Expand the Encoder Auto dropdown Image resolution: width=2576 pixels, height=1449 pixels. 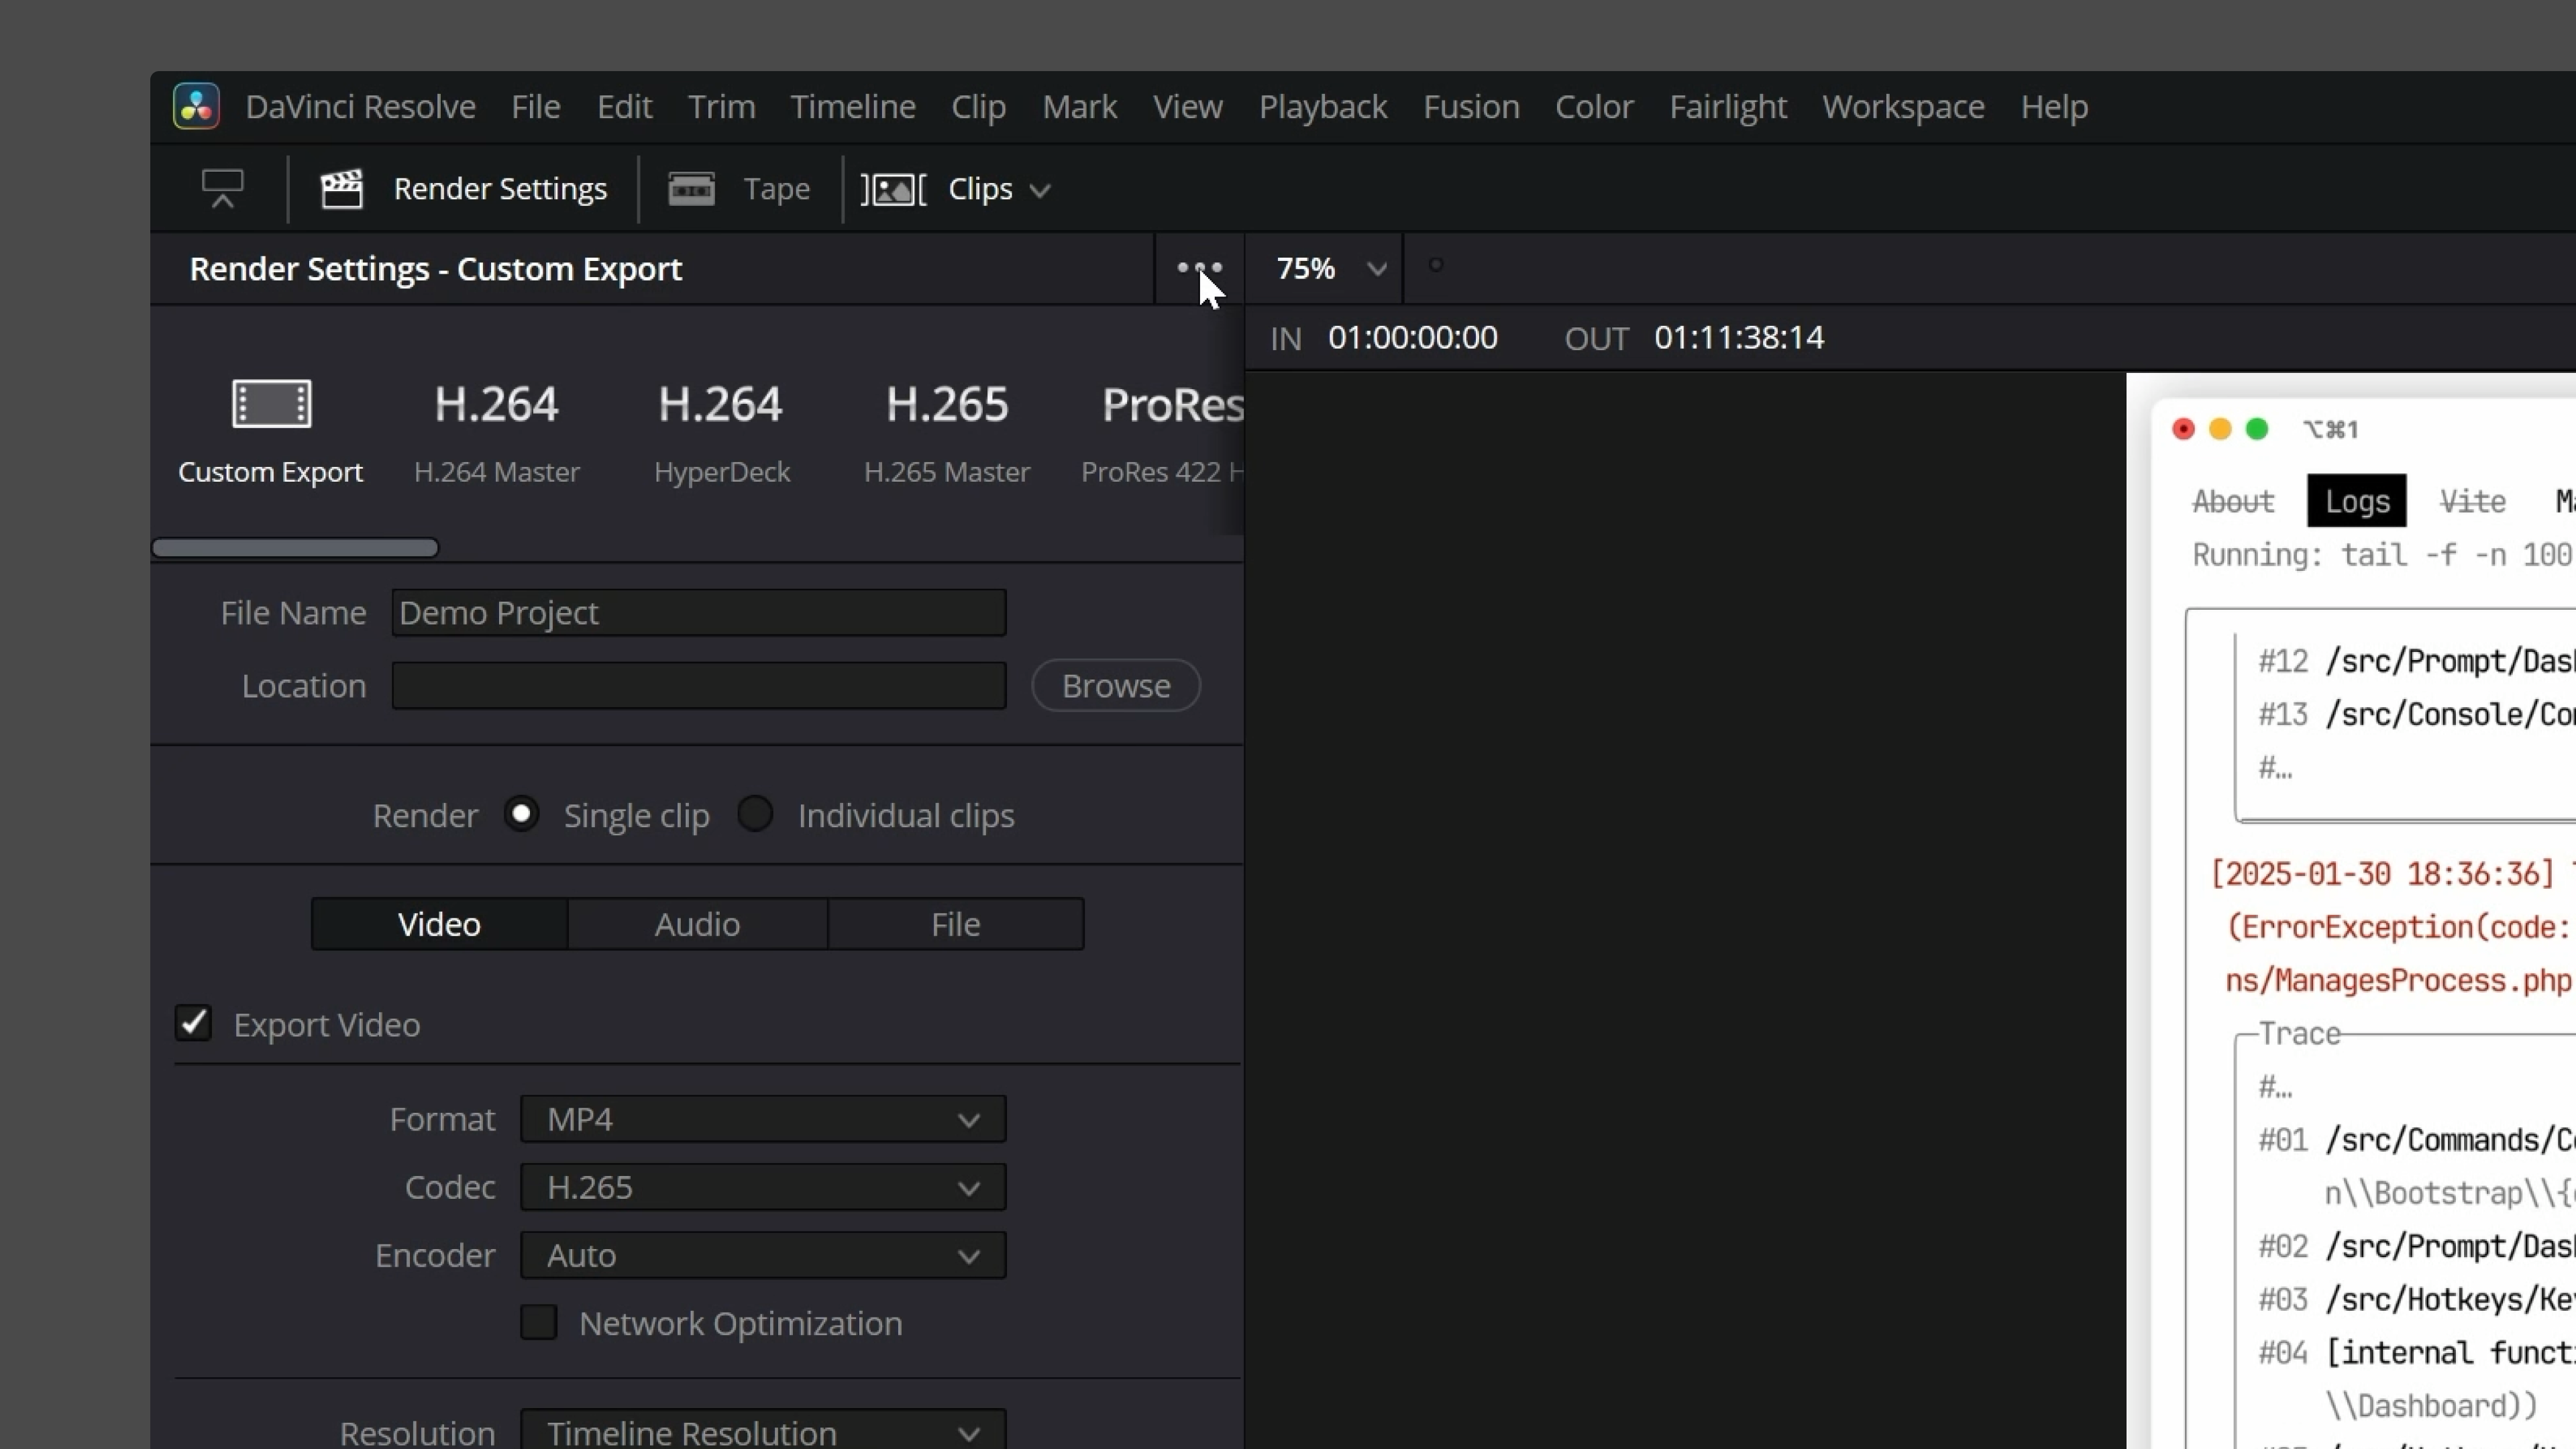coord(762,1254)
